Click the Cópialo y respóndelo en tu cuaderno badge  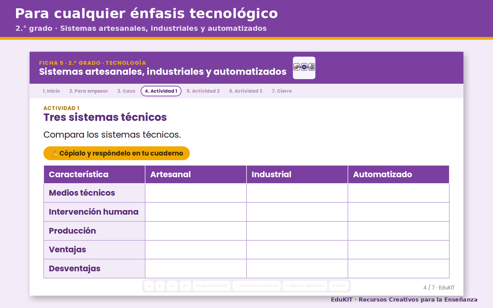click(x=116, y=153)
